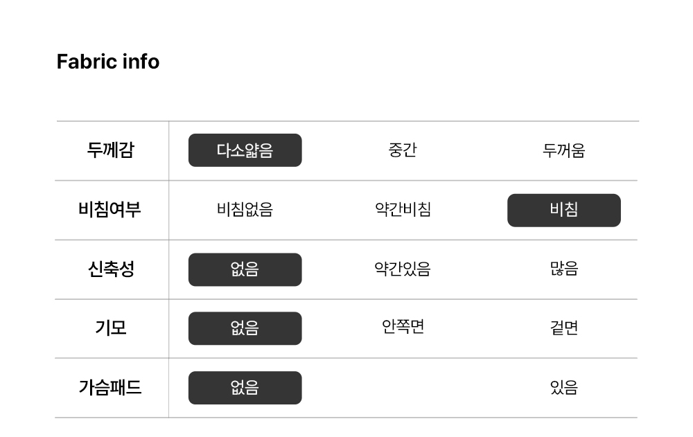The height and width of the screenshot is (437, 693).
Task: Choose 약간있음 for stretchiness
Action: tap(402, 269)
